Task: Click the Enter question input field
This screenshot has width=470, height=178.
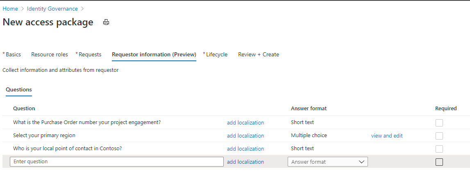Action: pyautogui.click(x=117, y=162)
